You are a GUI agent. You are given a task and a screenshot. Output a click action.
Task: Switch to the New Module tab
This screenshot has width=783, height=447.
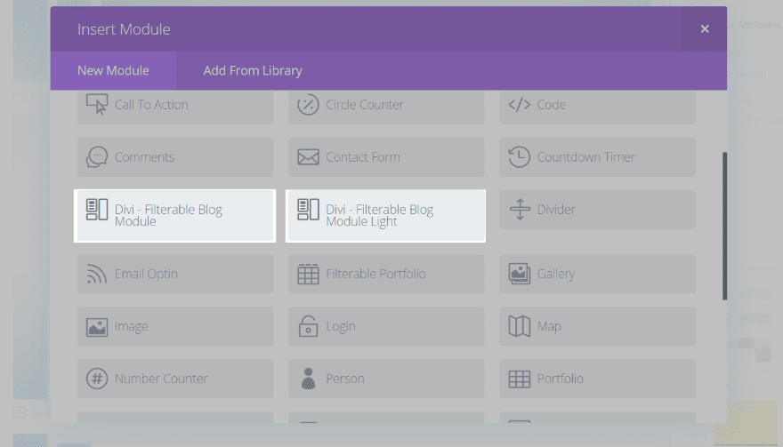click(x=113, y=71)
